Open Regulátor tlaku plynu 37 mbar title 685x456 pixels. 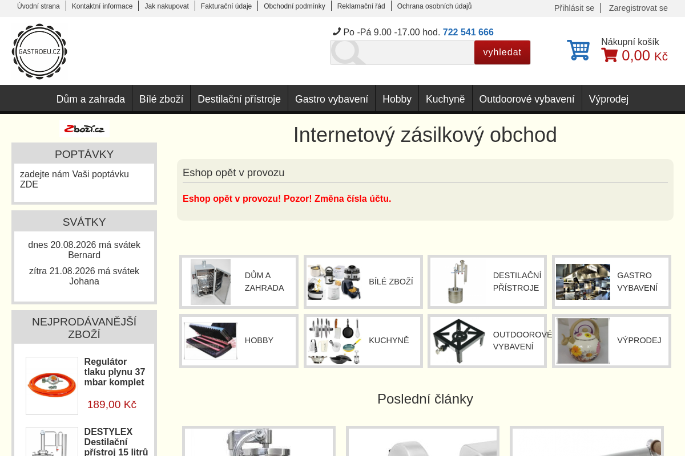coord(115,372)
